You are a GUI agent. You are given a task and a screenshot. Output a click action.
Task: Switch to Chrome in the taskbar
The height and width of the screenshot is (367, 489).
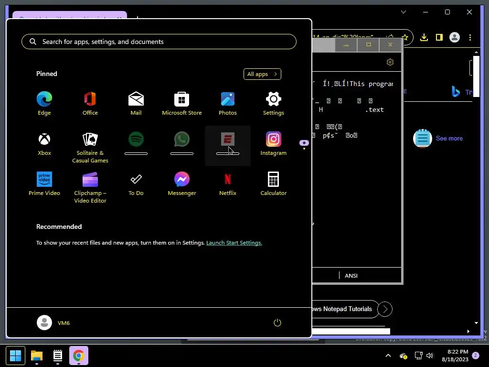pos(79,356)
